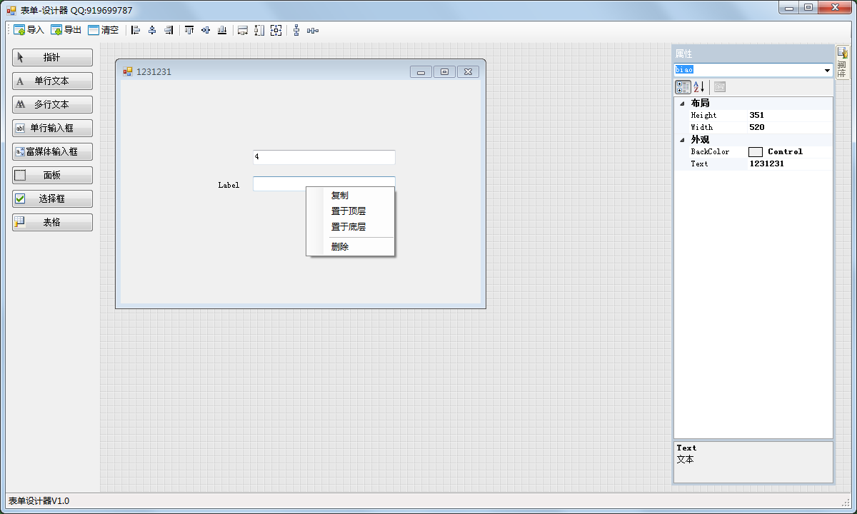Image resolution: width=857 pixels, height=514 pixels.
Task: Choose 复制 from the context menu
Action: click(x=340, y=194)
